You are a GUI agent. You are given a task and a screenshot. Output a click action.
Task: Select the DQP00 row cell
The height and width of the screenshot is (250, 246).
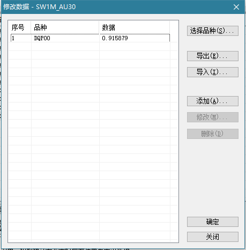[42, 38]
